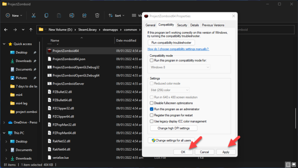Sort files by Date modified column

tap(126, 40)
